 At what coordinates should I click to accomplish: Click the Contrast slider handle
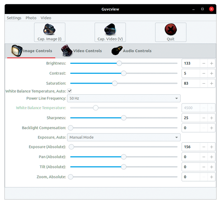tap(124, 73)
